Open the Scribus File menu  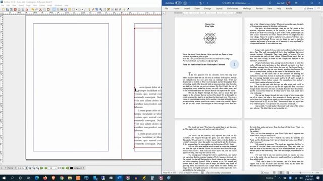point(3,6)
